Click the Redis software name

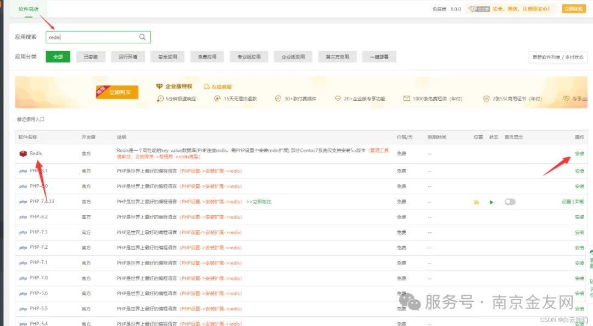coord(36,153)
